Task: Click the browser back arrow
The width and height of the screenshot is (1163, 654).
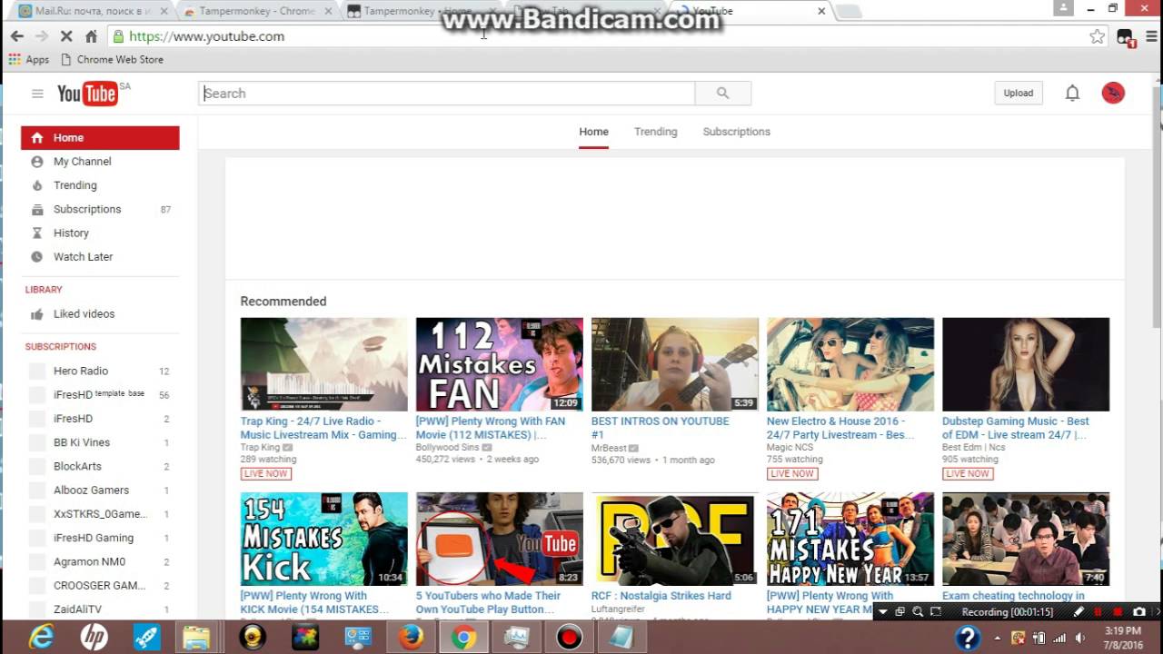Action: 17,36
